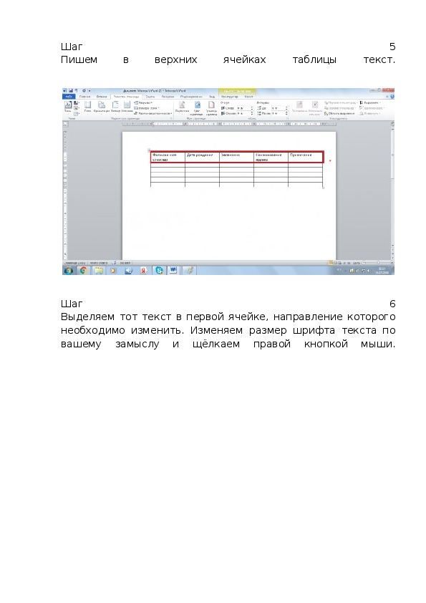Click the Columns (Колонки) icon

click(127, 107)
